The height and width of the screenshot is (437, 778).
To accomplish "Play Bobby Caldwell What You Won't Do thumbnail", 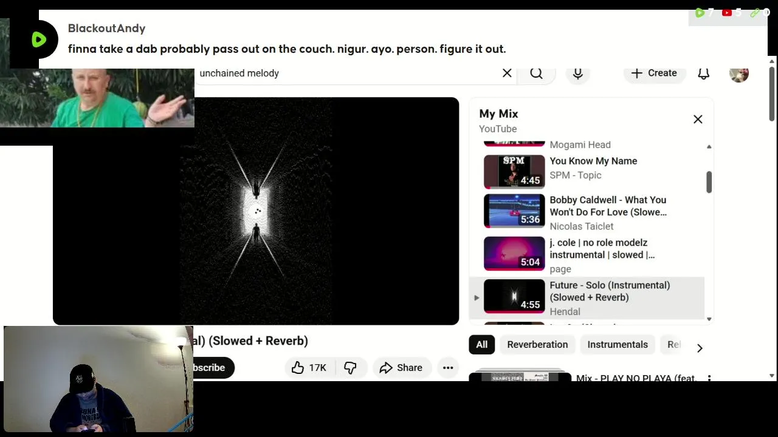I will click(514, 211).
